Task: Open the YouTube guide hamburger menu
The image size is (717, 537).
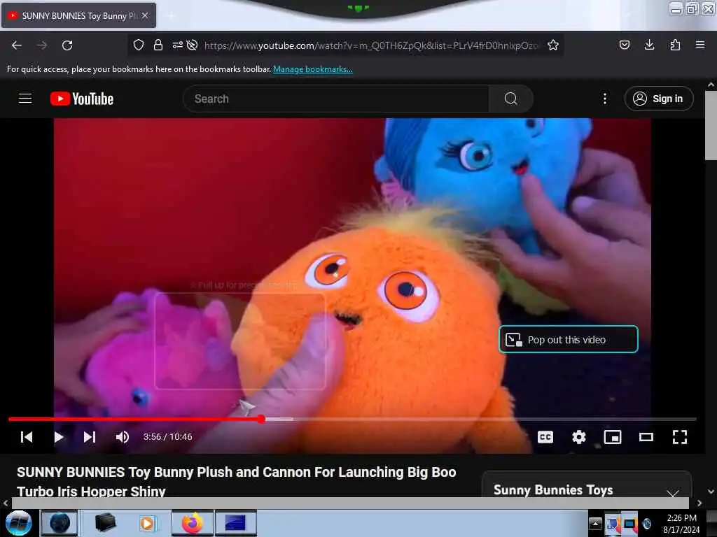Action: tap(25, 99)
